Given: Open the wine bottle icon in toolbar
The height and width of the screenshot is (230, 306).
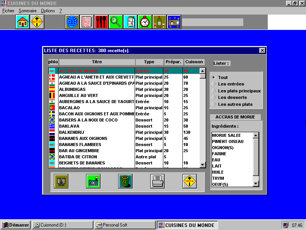Looking at the screenshot, I should point(160,22).
